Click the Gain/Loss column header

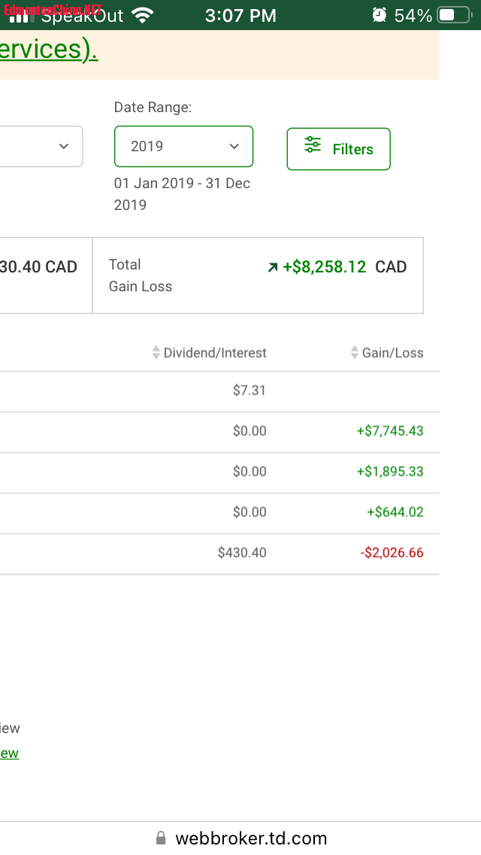392,353
